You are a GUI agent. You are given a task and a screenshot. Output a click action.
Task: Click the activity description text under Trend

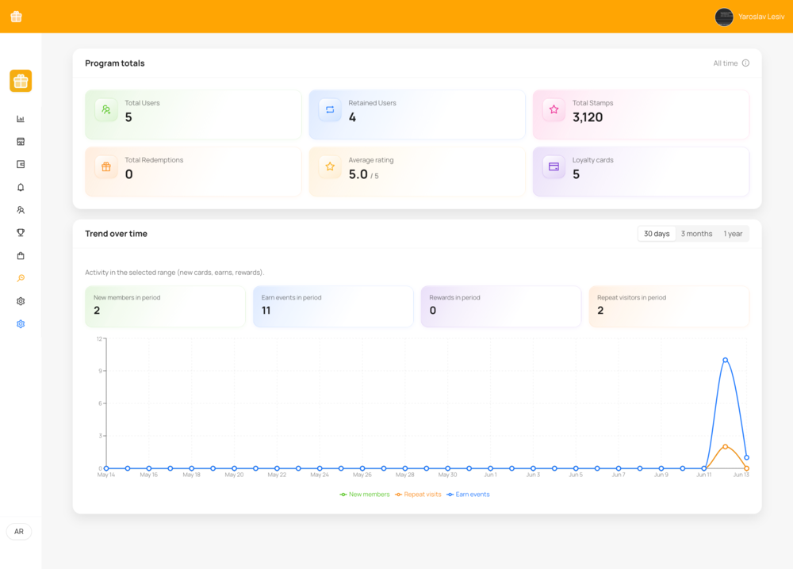[174, 273]
